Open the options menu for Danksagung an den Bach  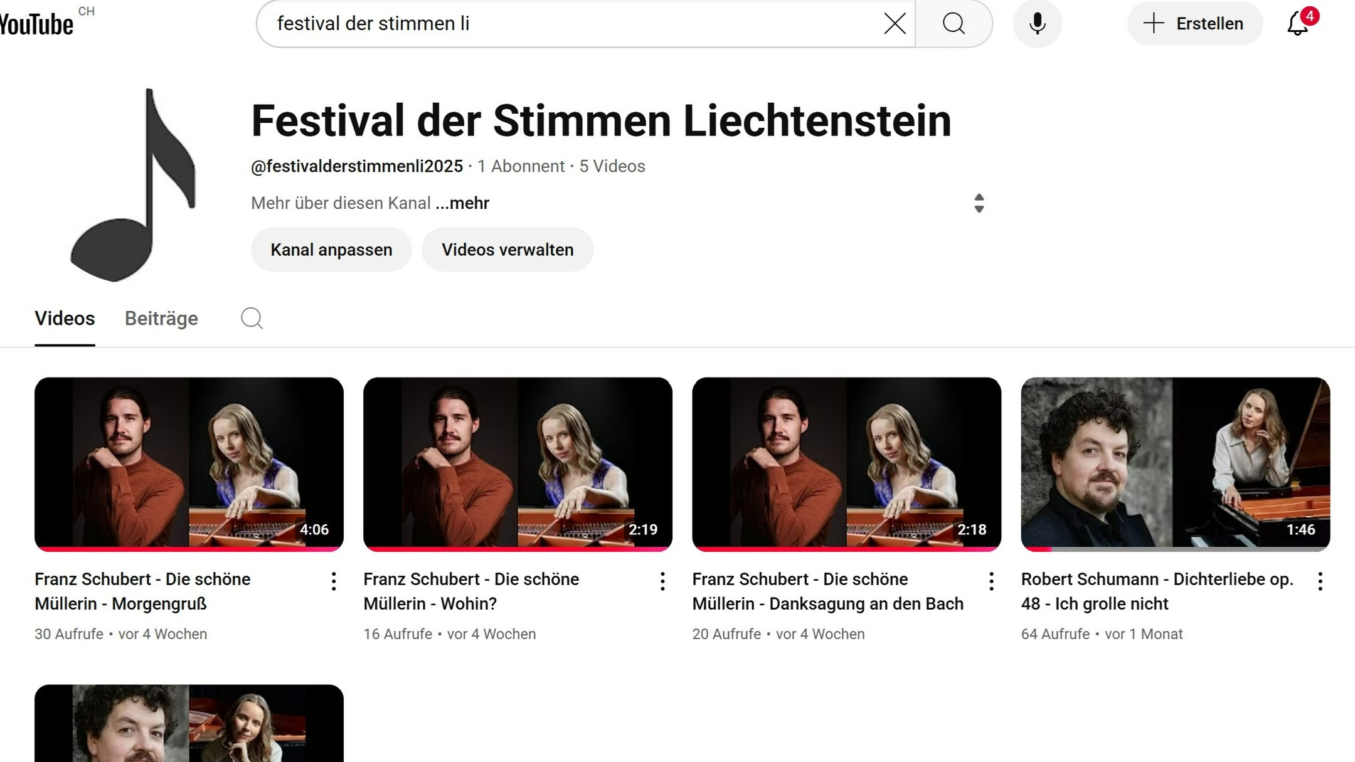tap(991, 581)
